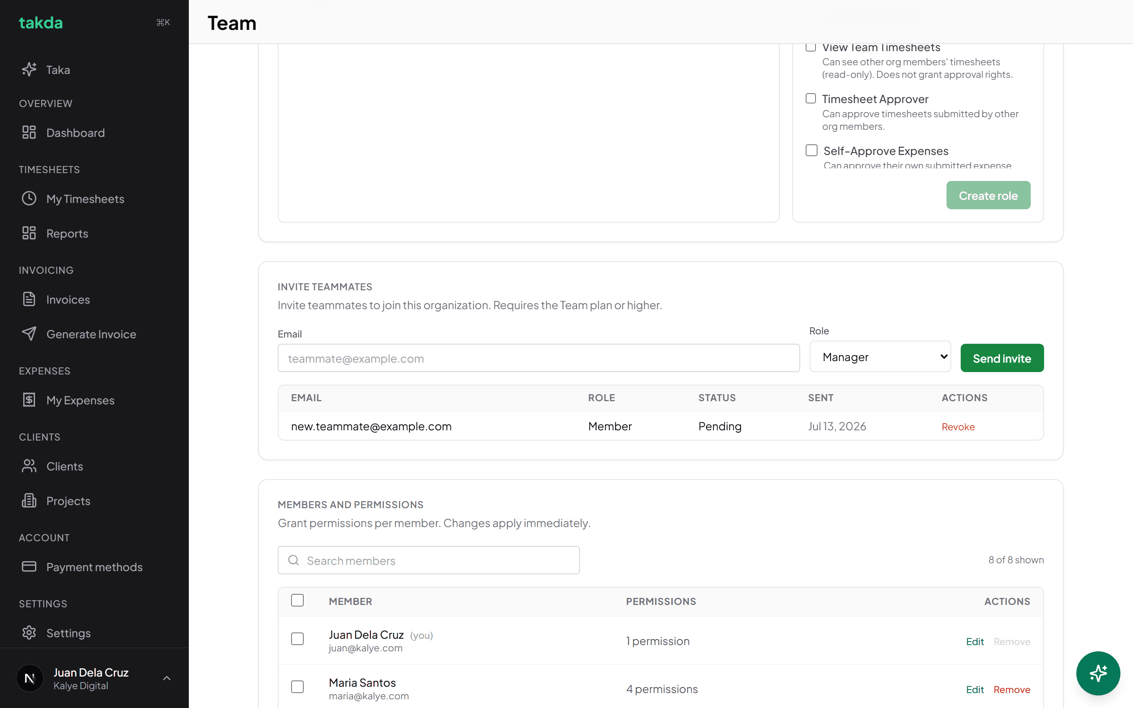
Task: Click the My Expenses receipt icon
Action: point(29,400)
